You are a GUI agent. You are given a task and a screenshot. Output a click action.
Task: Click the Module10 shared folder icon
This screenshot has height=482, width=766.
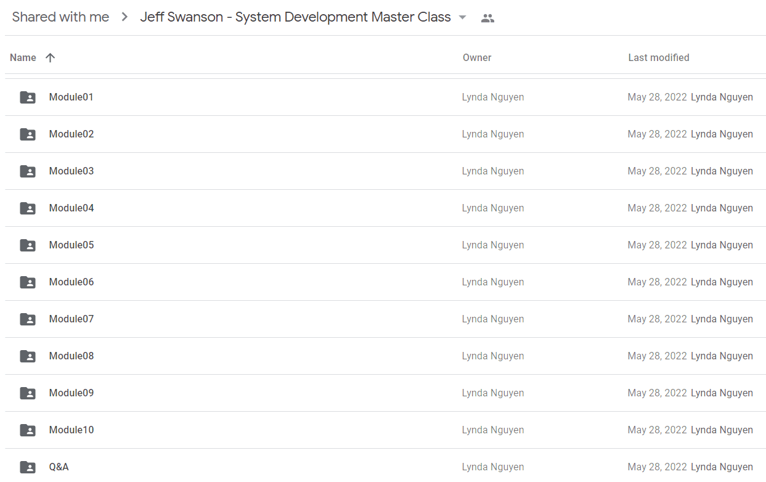coord(28,430)
